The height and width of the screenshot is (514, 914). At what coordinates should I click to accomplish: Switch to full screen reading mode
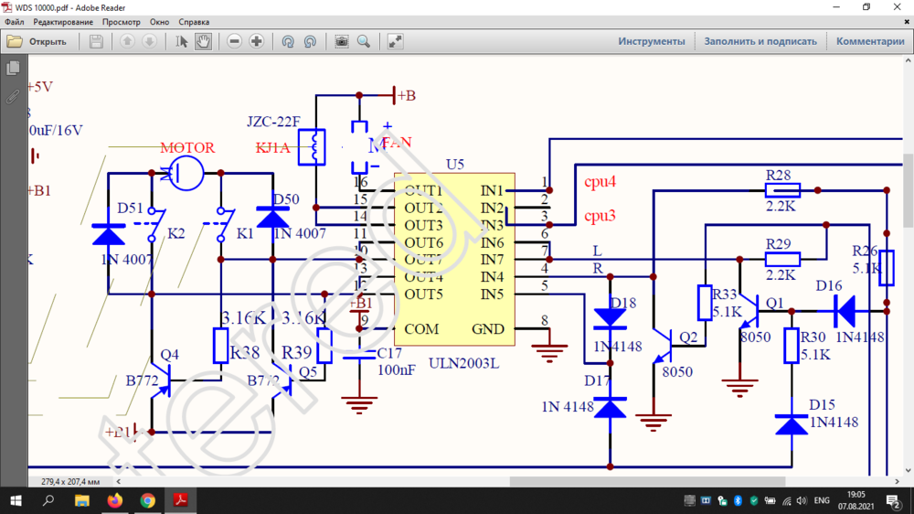point(395,41)
